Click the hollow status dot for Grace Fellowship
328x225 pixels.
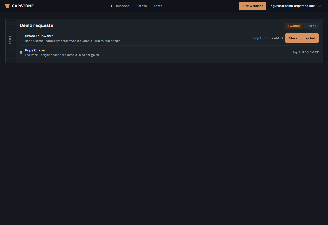click(x=21, y=38)
